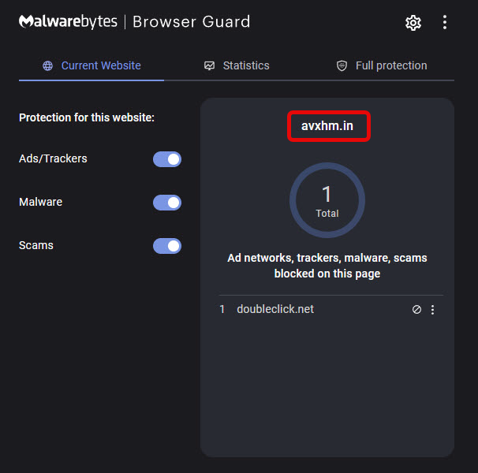
Task: Click the "Protection for this website:" heading
Action: point(87,117)
